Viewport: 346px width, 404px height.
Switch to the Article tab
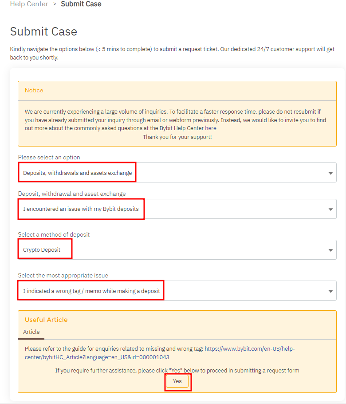[x=31, y=332]
